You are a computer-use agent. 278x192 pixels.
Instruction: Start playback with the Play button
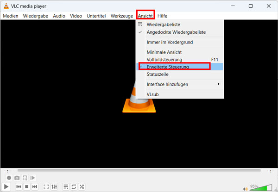[6, 186]
